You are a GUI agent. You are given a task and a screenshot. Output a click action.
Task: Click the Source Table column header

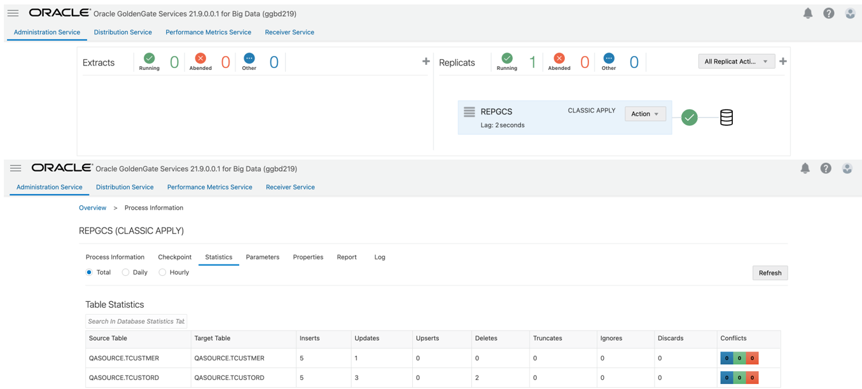tap(138, 338)
